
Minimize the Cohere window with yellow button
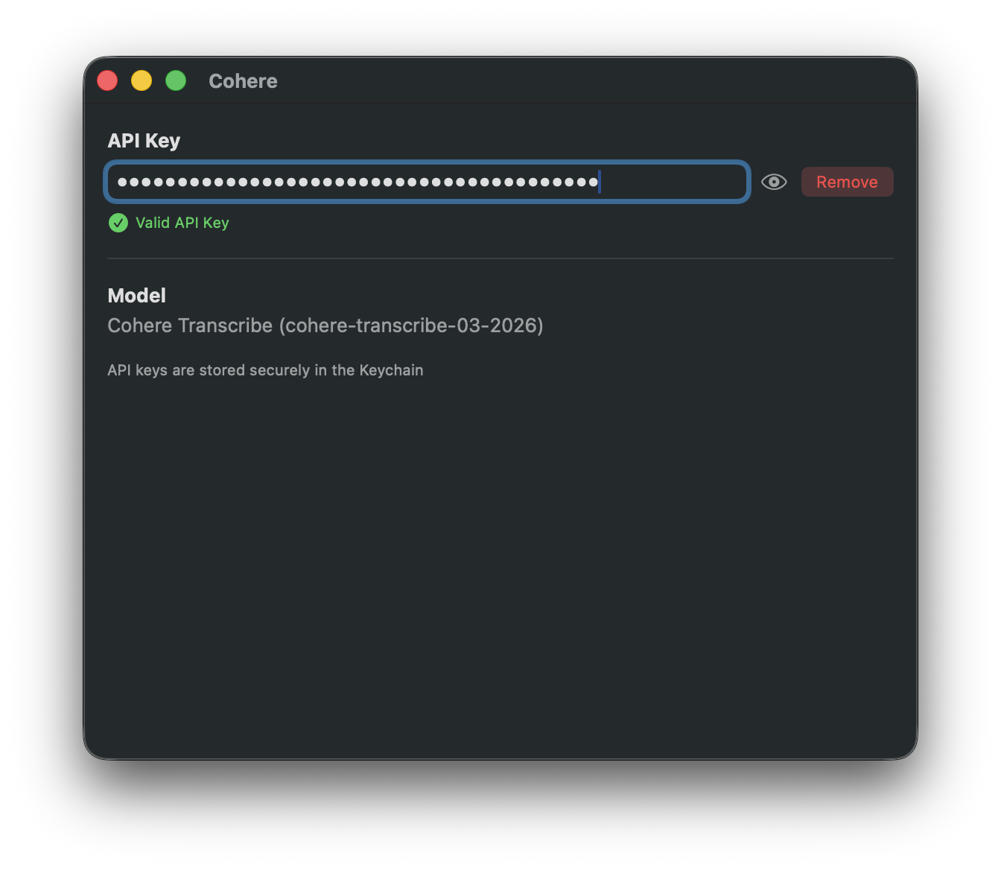point(142,80)
